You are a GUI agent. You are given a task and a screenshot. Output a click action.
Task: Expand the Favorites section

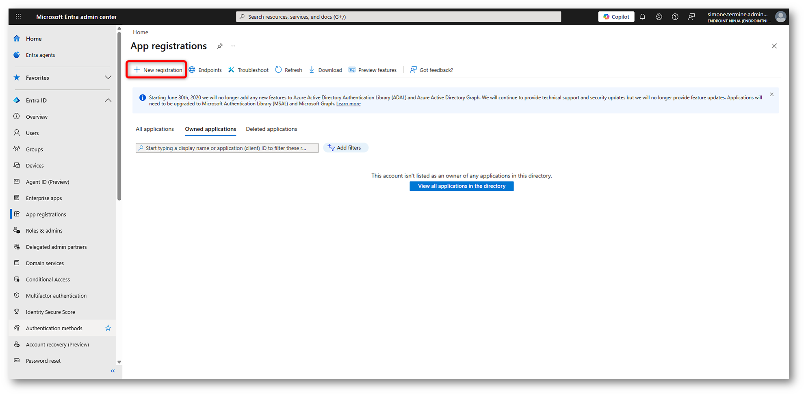coord(108,78)
